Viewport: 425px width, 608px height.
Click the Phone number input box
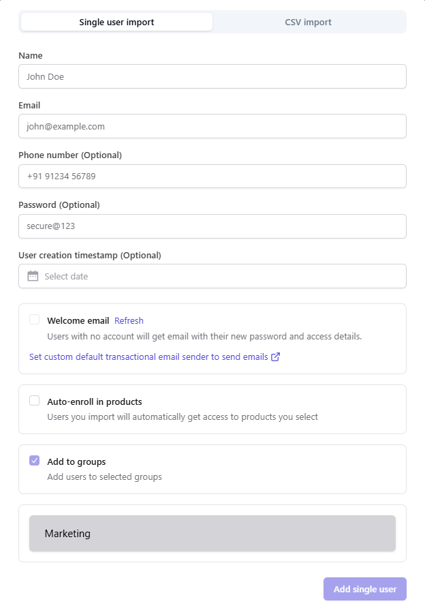(x=212, y=176)
